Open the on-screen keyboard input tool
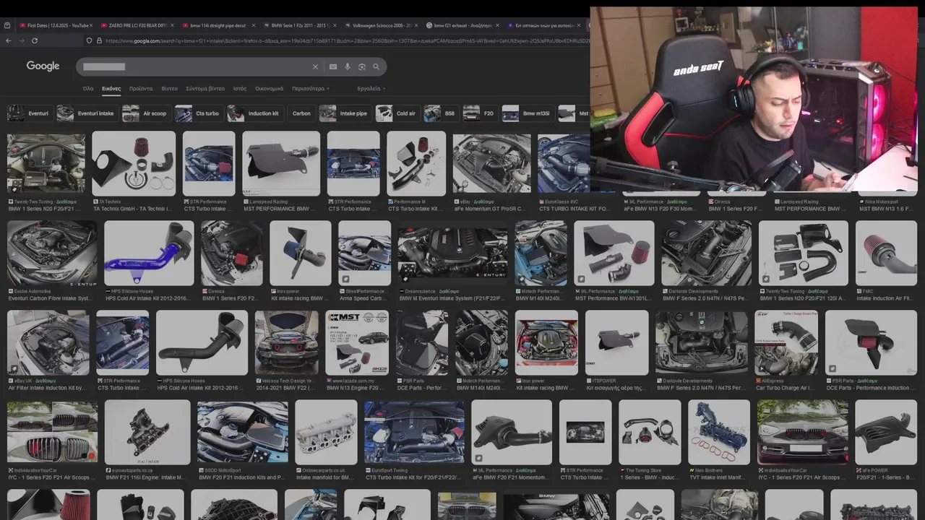 (332, 66)
